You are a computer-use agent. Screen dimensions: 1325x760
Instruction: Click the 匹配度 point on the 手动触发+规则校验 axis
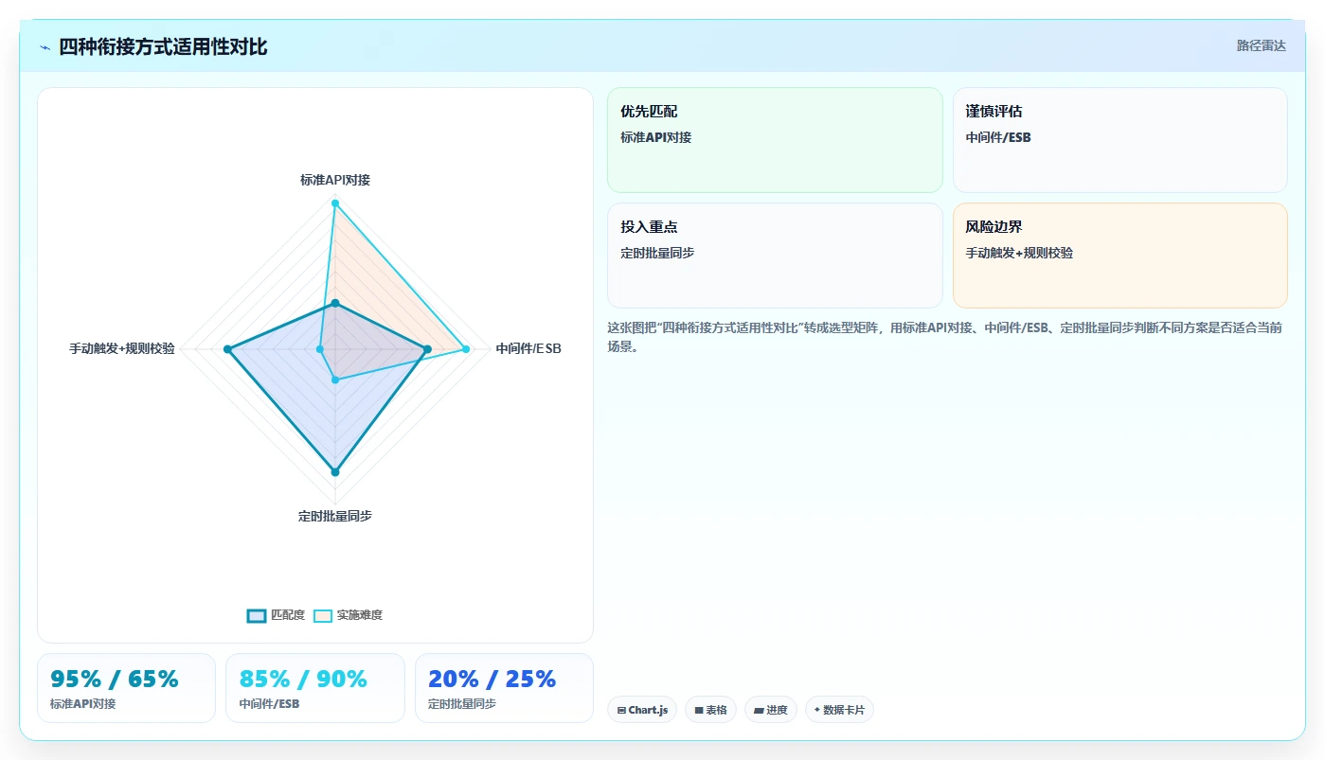pos(227,349)
